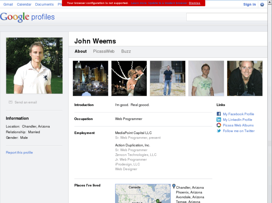Click Update to a modern browser link
The height and width of the screenshot is (203, 272).
click(168, 3)
